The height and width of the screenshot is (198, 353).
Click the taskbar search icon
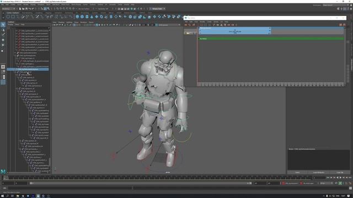coord(7,196)
